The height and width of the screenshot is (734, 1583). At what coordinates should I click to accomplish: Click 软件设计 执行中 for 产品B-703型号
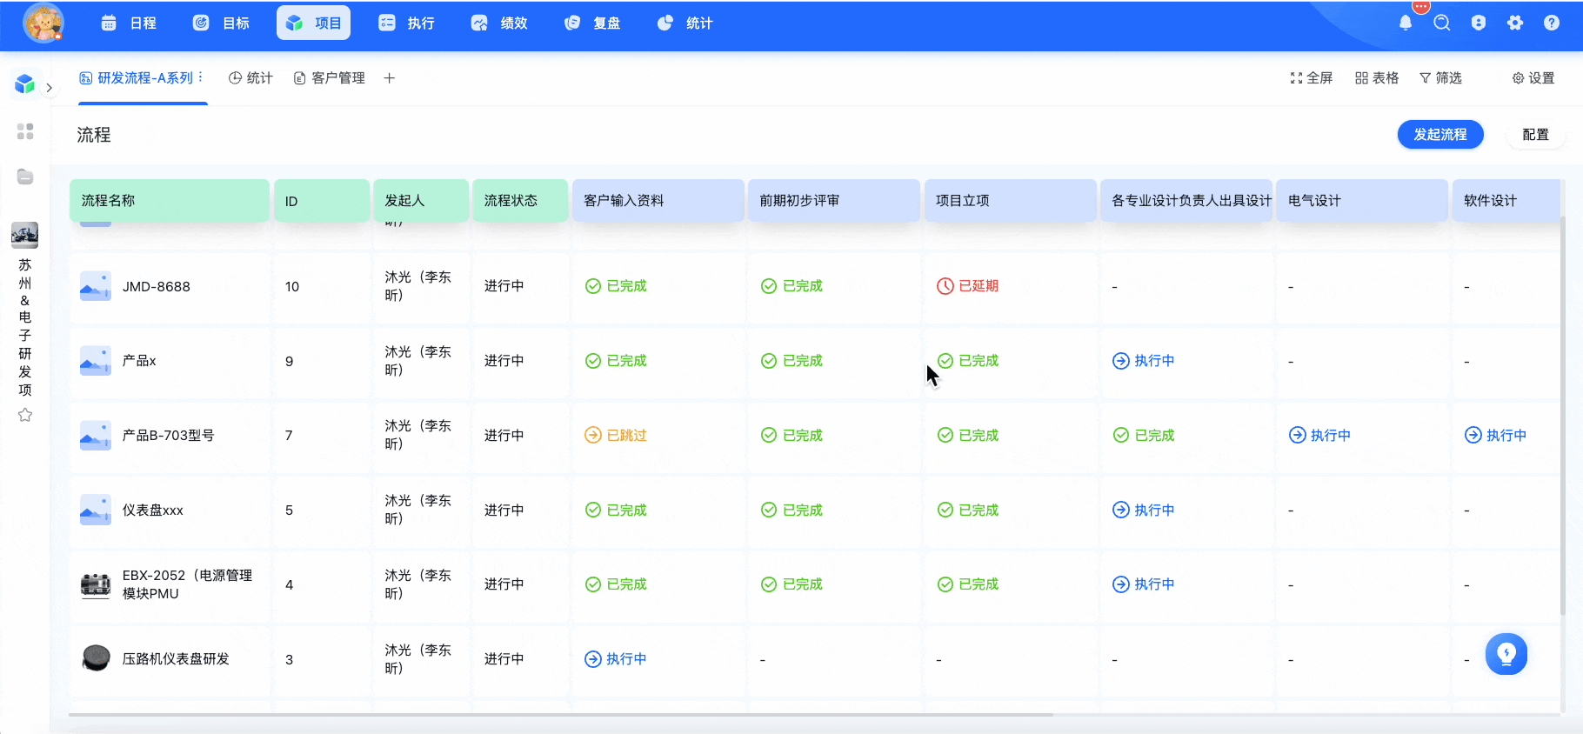coord(1496,436)
